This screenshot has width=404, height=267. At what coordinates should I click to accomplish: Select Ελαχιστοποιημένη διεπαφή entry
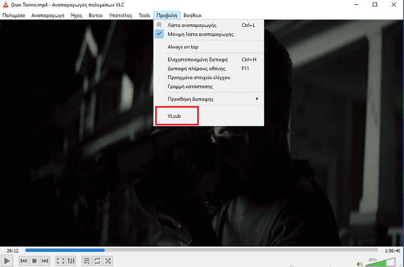(208, 59)
